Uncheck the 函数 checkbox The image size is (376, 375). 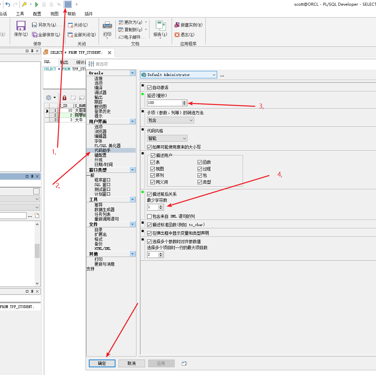pyautogui.click(x=200, y=162)
